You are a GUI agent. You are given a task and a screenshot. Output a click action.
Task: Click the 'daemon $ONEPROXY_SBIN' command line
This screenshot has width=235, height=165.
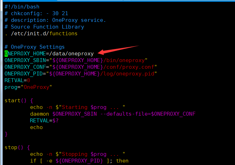click(113, 114)
